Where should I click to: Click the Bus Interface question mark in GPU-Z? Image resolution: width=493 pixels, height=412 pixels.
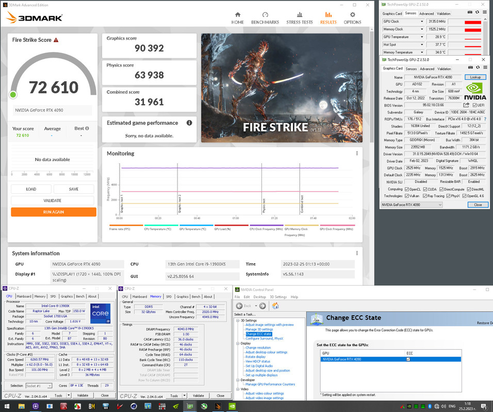[x=485, y=119]
